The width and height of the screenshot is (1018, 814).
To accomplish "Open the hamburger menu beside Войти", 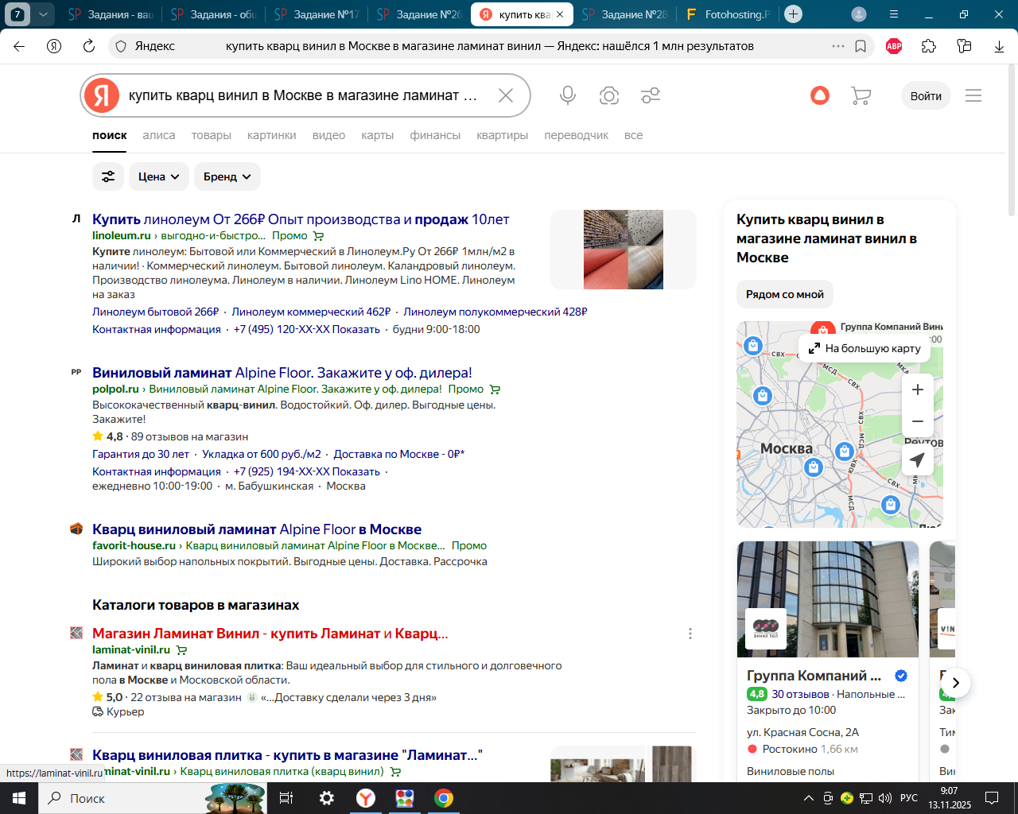I will [973, 95].
